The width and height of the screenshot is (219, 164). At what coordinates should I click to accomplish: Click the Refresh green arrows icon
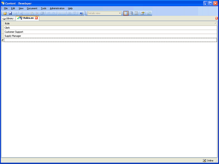tap(149, 13)
